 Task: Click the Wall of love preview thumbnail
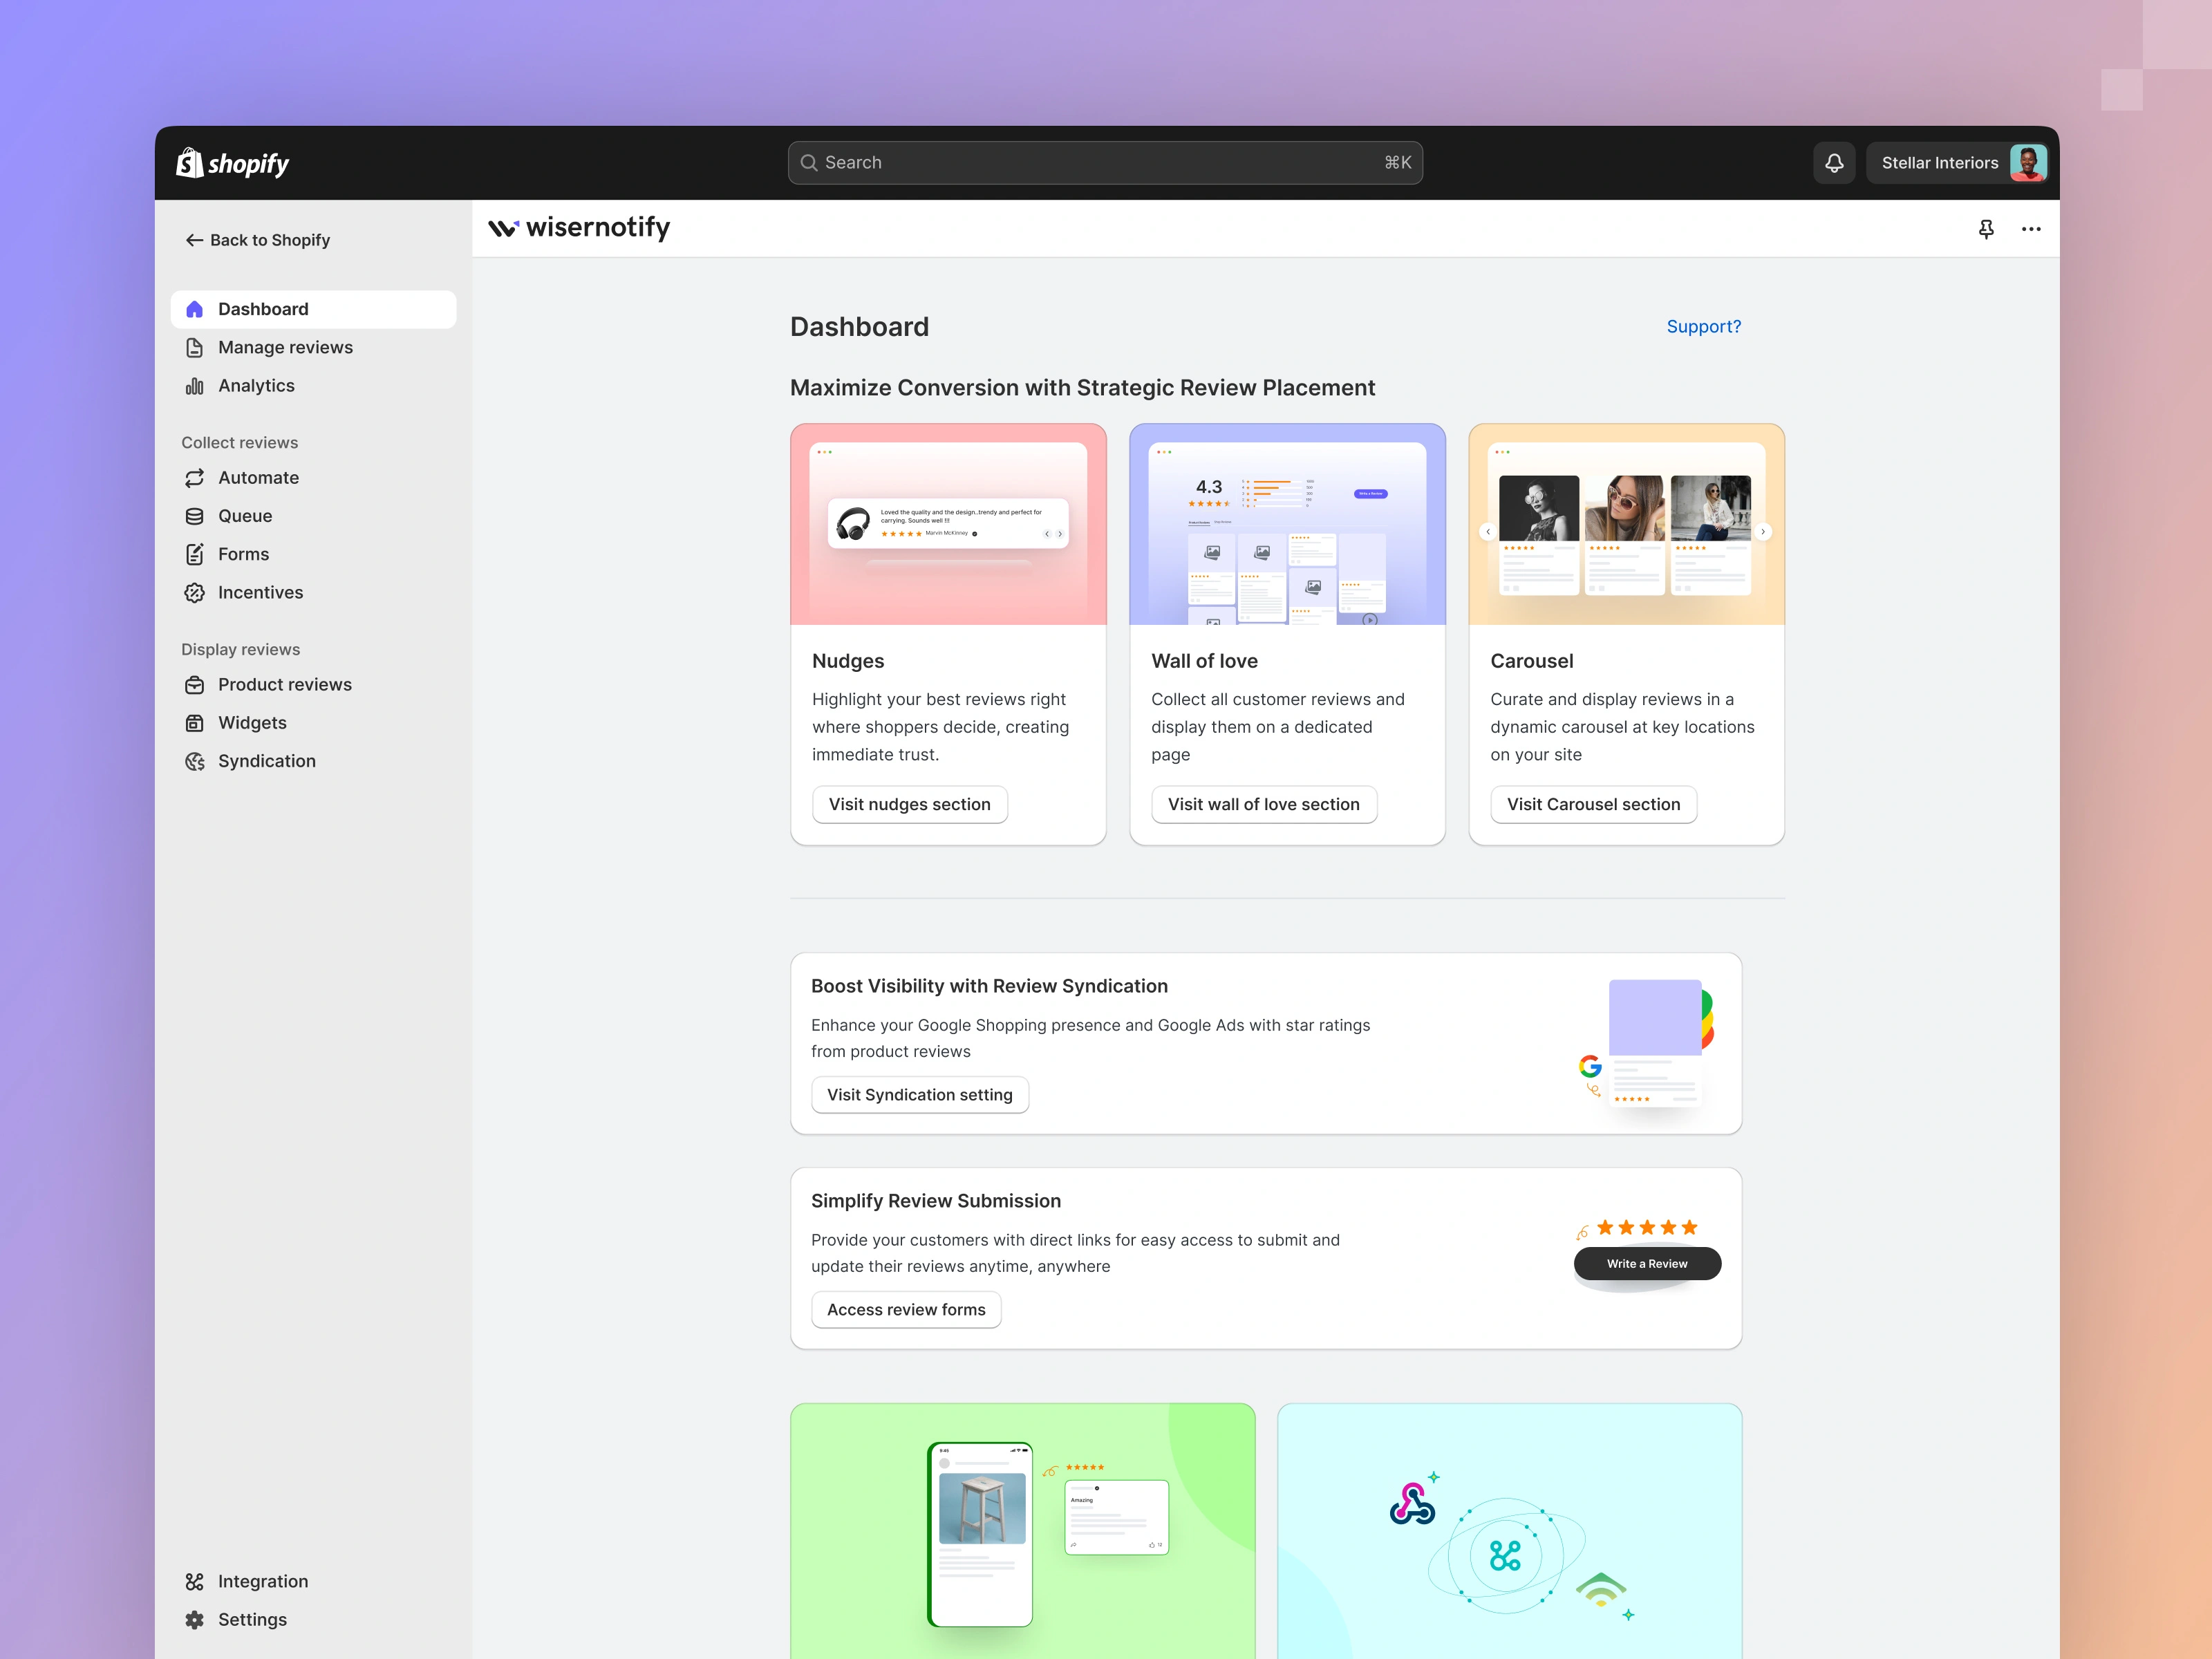click(1287, 525)
